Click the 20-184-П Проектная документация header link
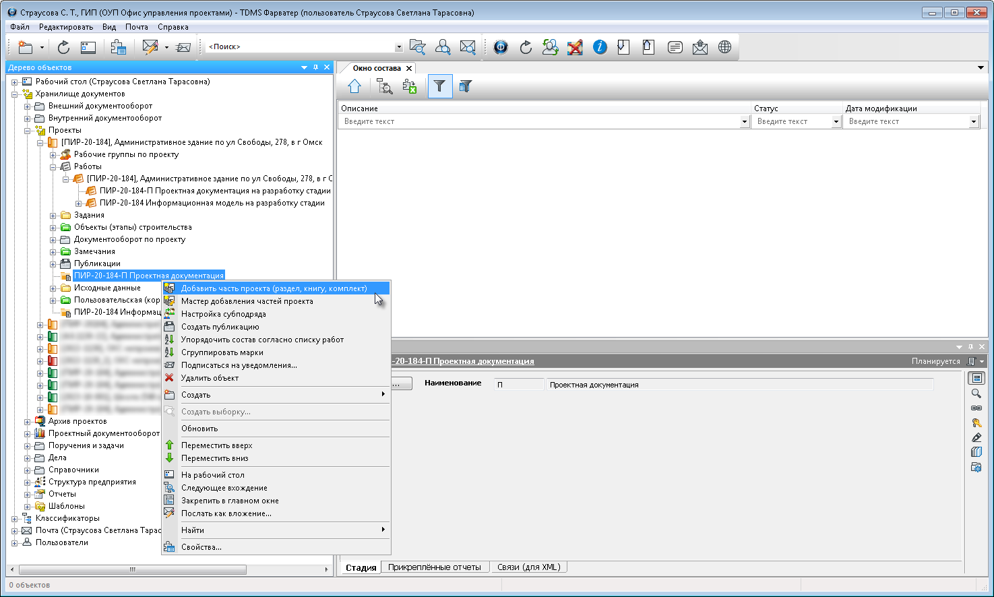The width and height of the screenshot is (994, 597). (463, 361)
